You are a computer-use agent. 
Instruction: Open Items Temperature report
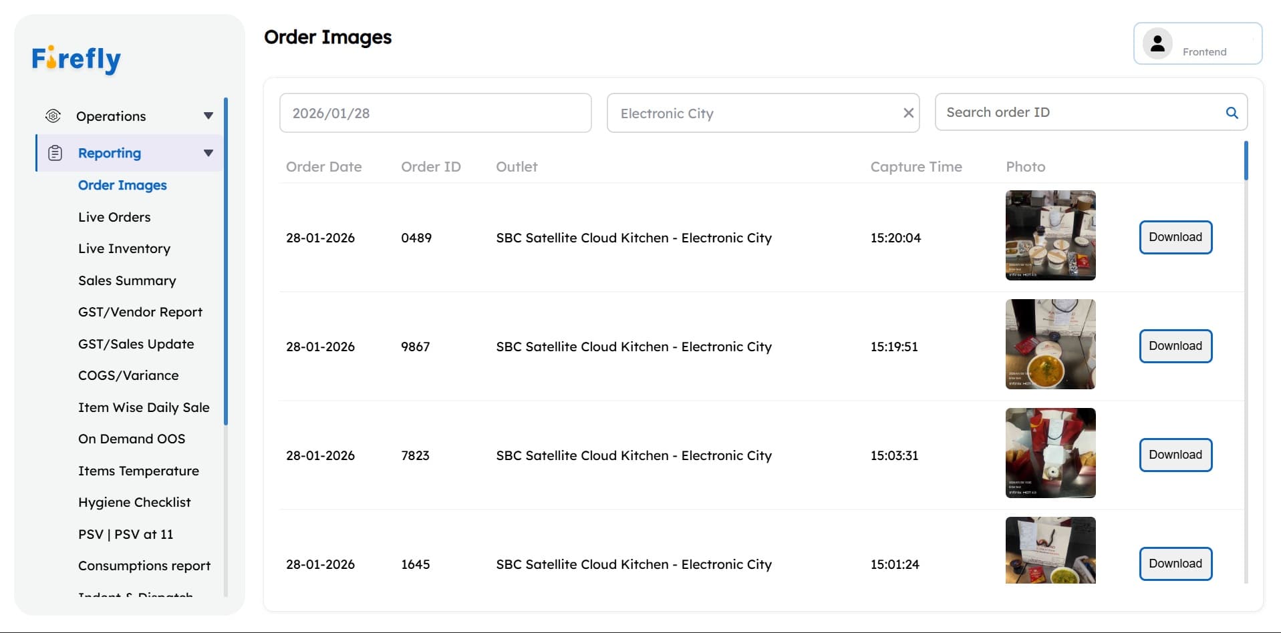pos(138,471)
